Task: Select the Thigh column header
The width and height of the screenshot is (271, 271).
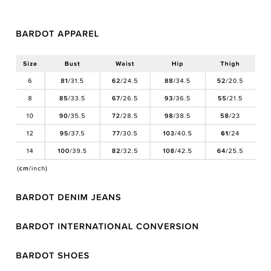Action: point(230,64)
